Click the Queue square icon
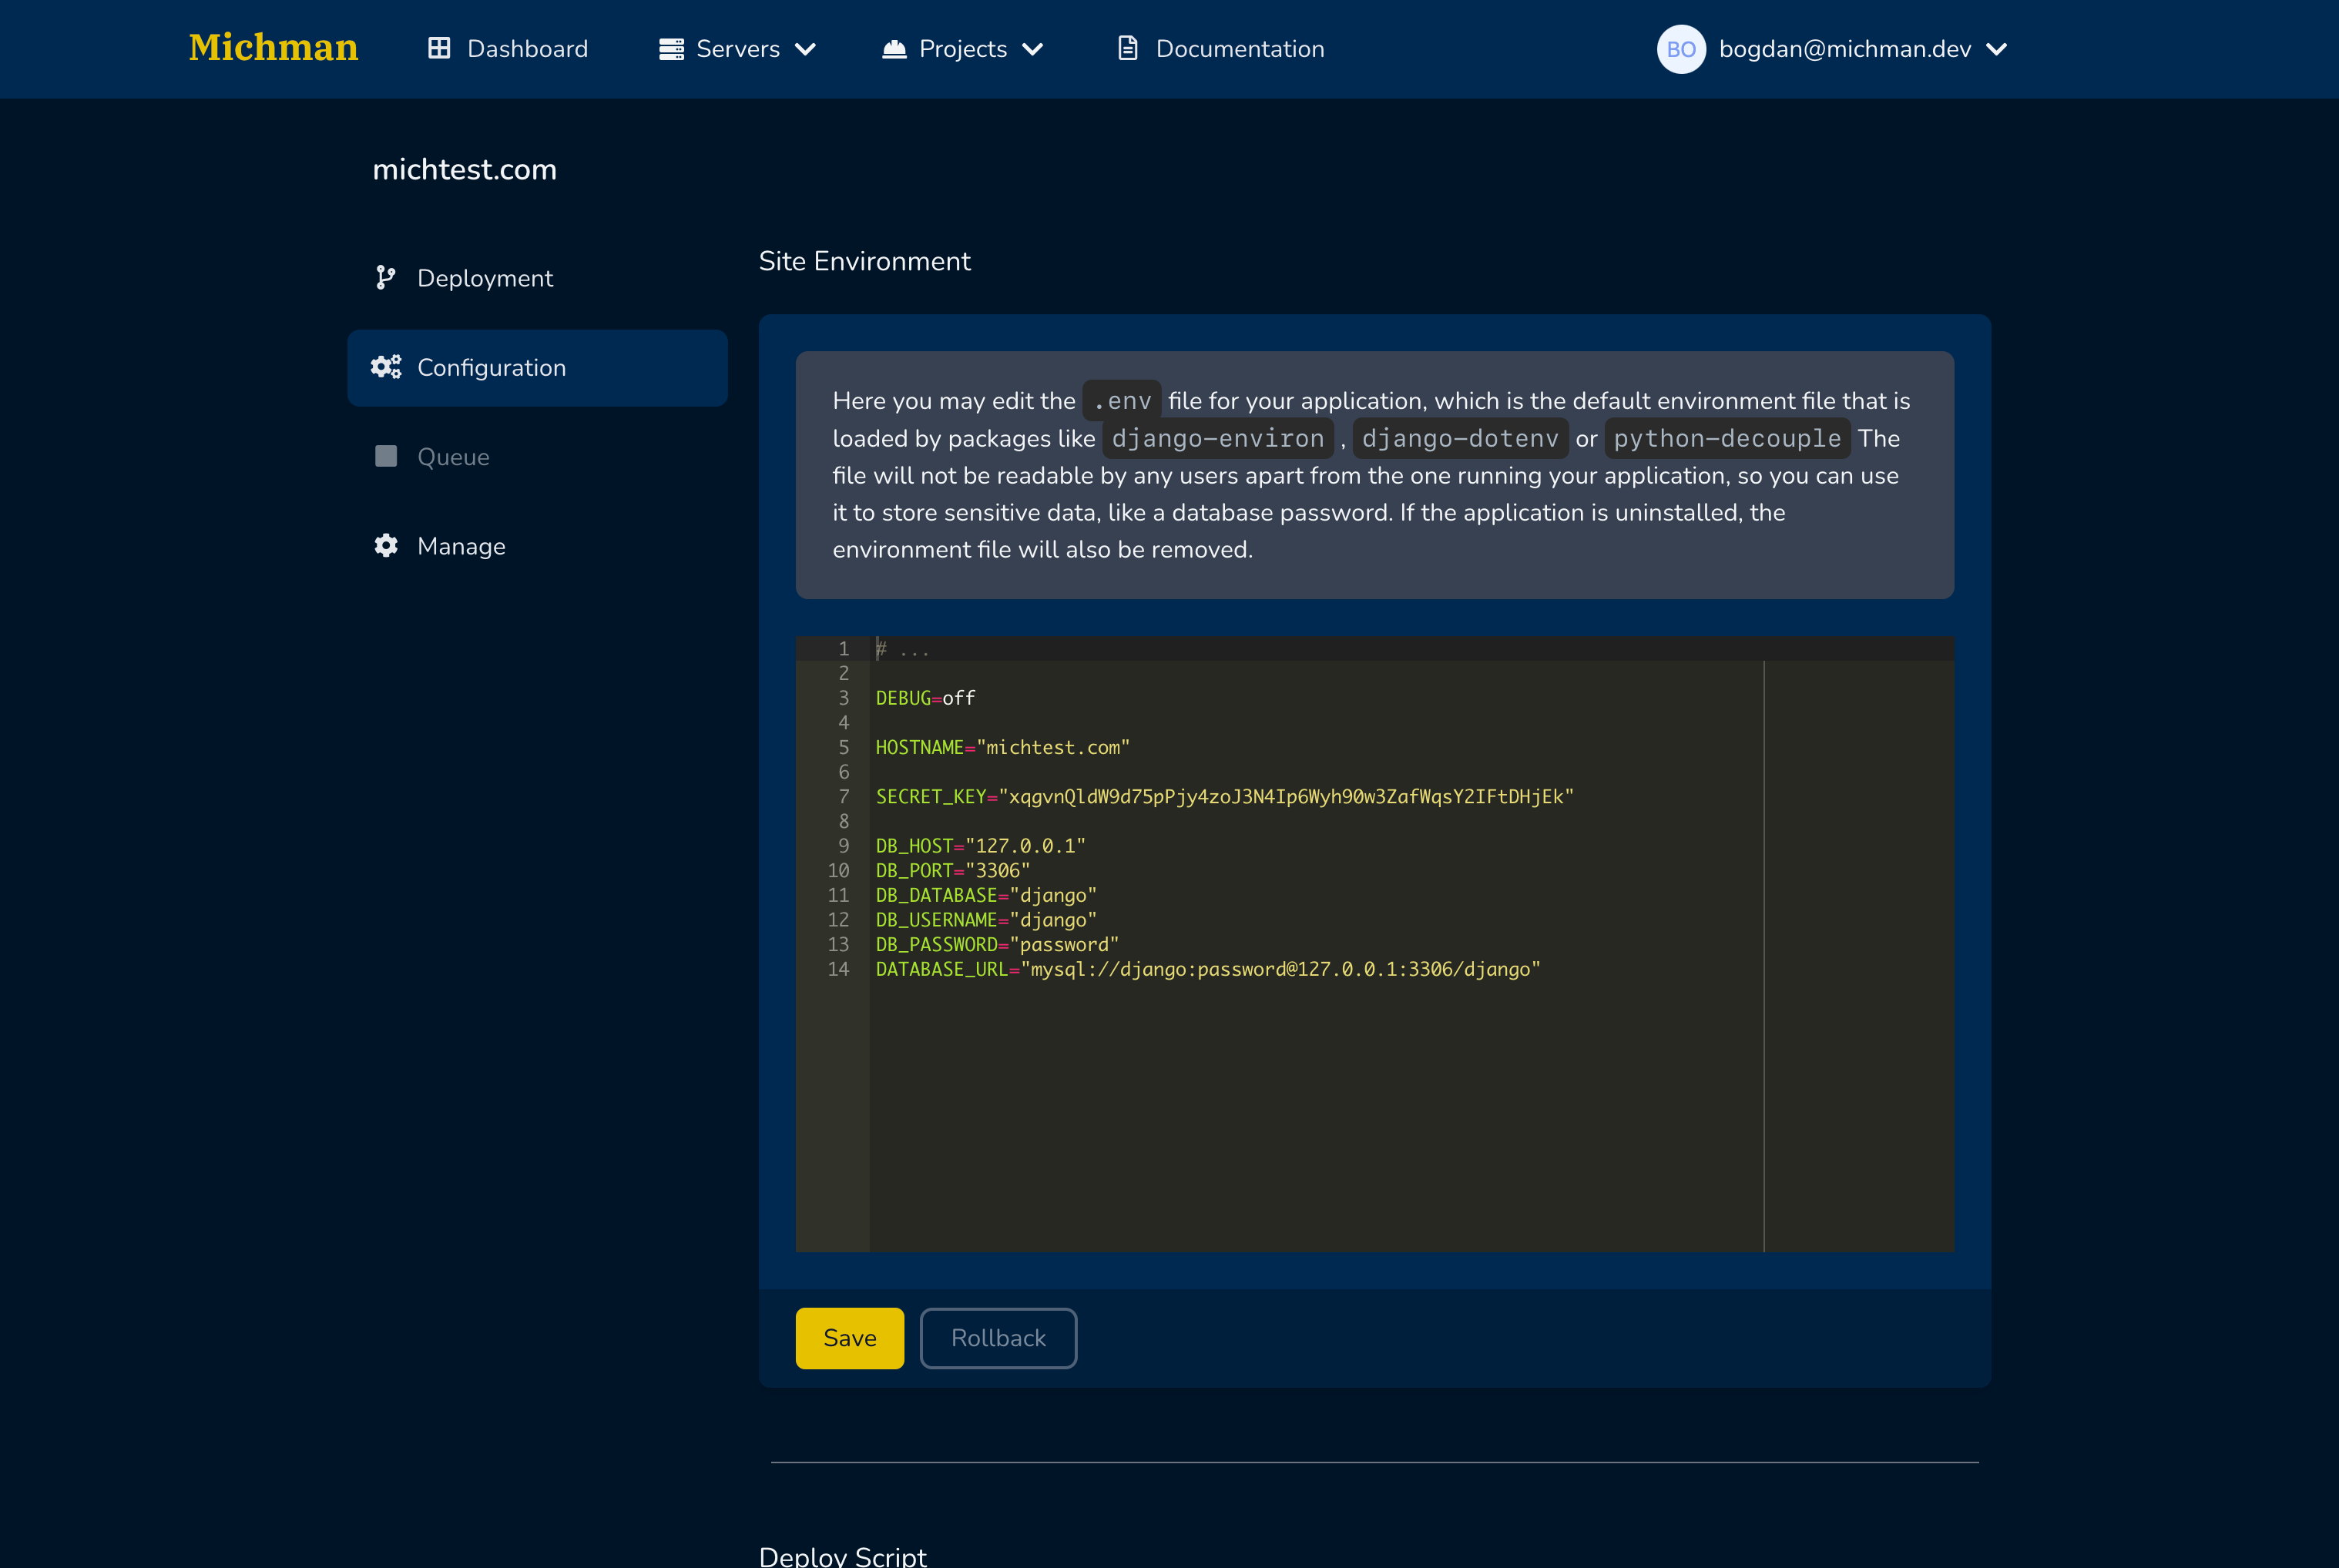Viewport: 2339px width, 1568px height. [386, 457]
